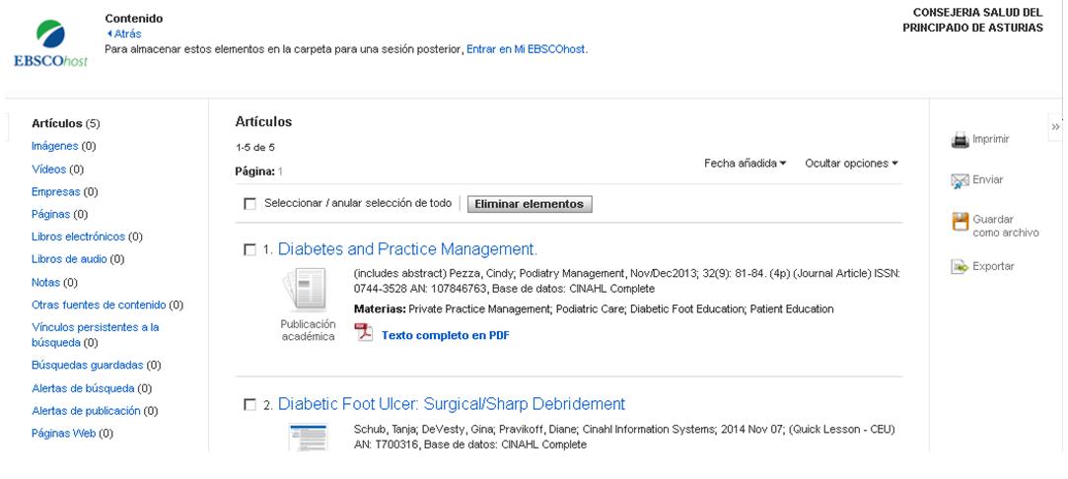Expand the Ocultar opciones dropdown
Viewport: 1068px width, 479px height.
tap(851, 163)
